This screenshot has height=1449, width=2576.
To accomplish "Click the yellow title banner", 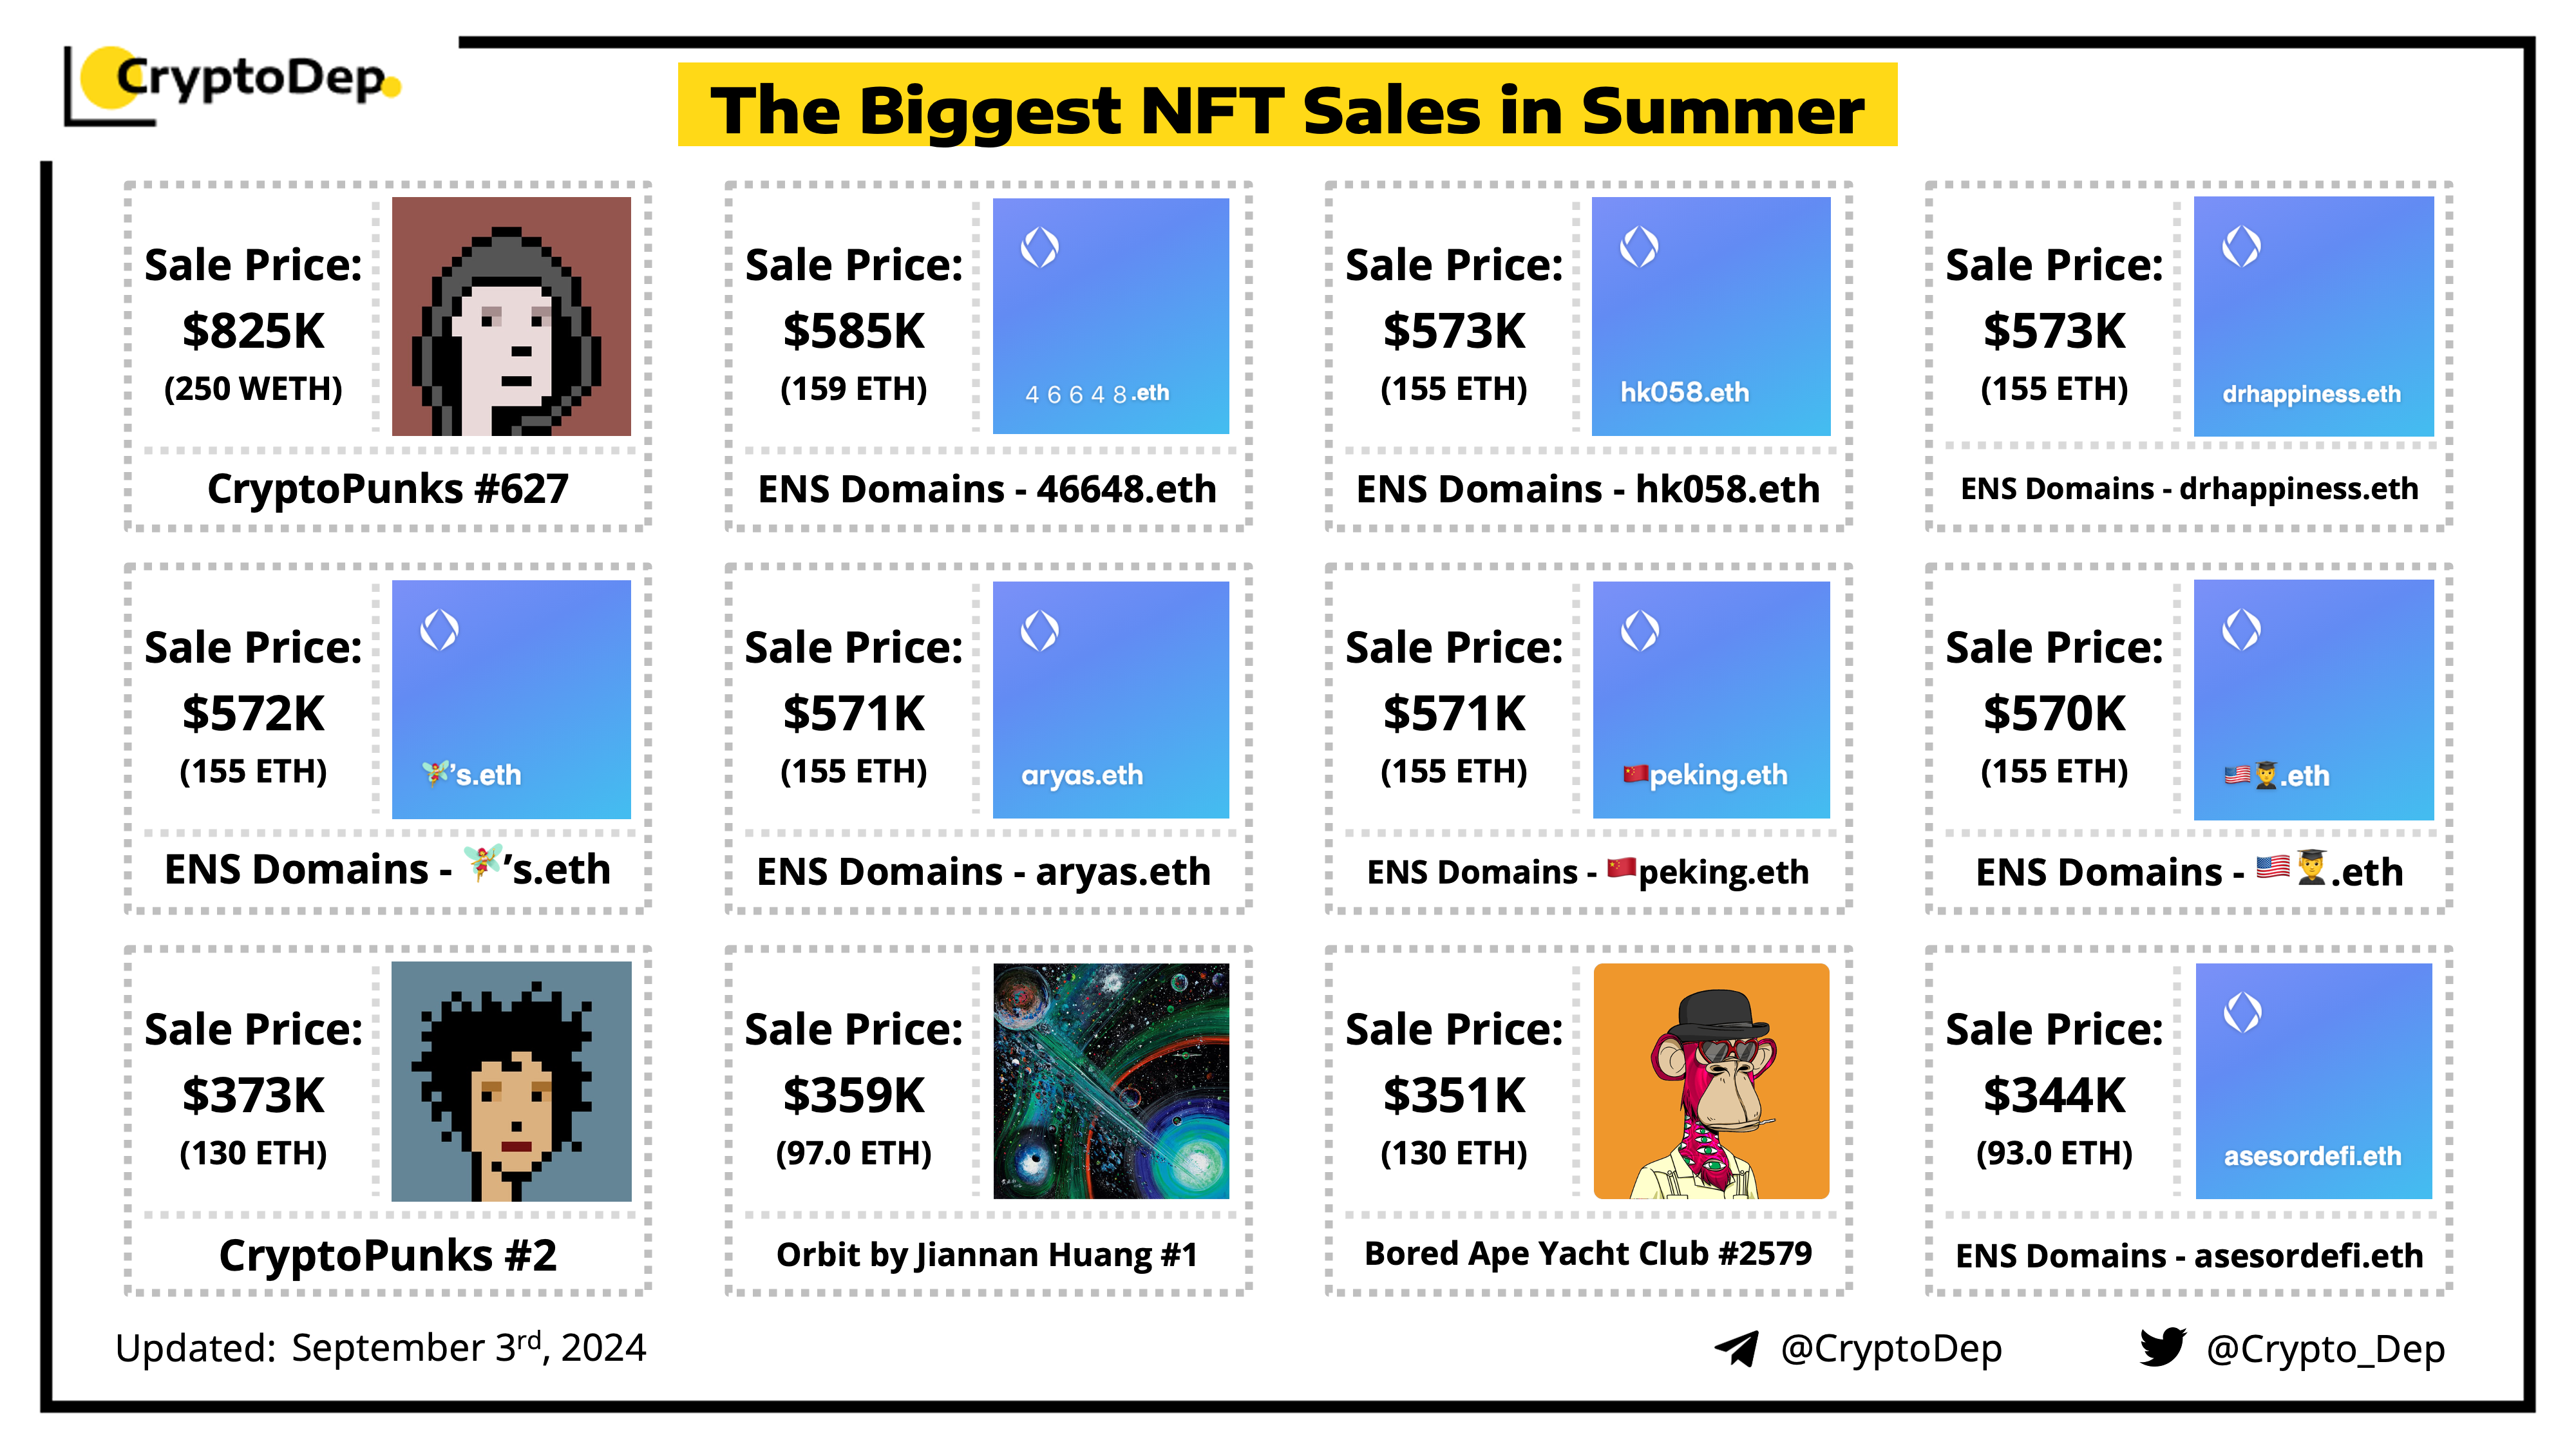I will [1287, 106].
